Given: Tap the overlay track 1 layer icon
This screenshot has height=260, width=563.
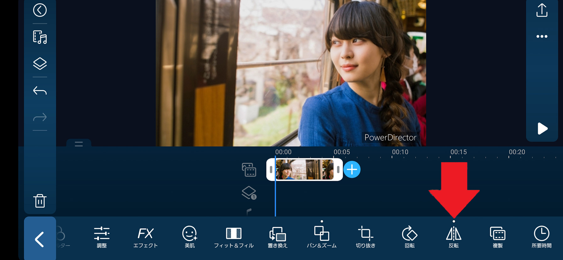Looking at the screenshot, I should (249, 192).
